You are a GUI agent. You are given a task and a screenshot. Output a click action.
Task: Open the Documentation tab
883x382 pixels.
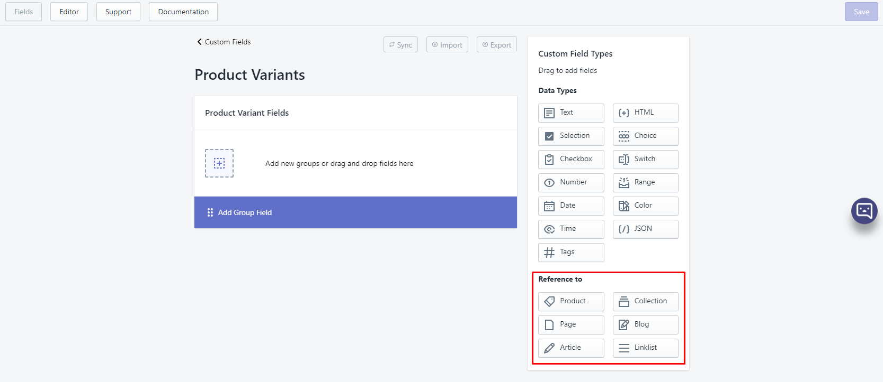[x=183, y=12]
